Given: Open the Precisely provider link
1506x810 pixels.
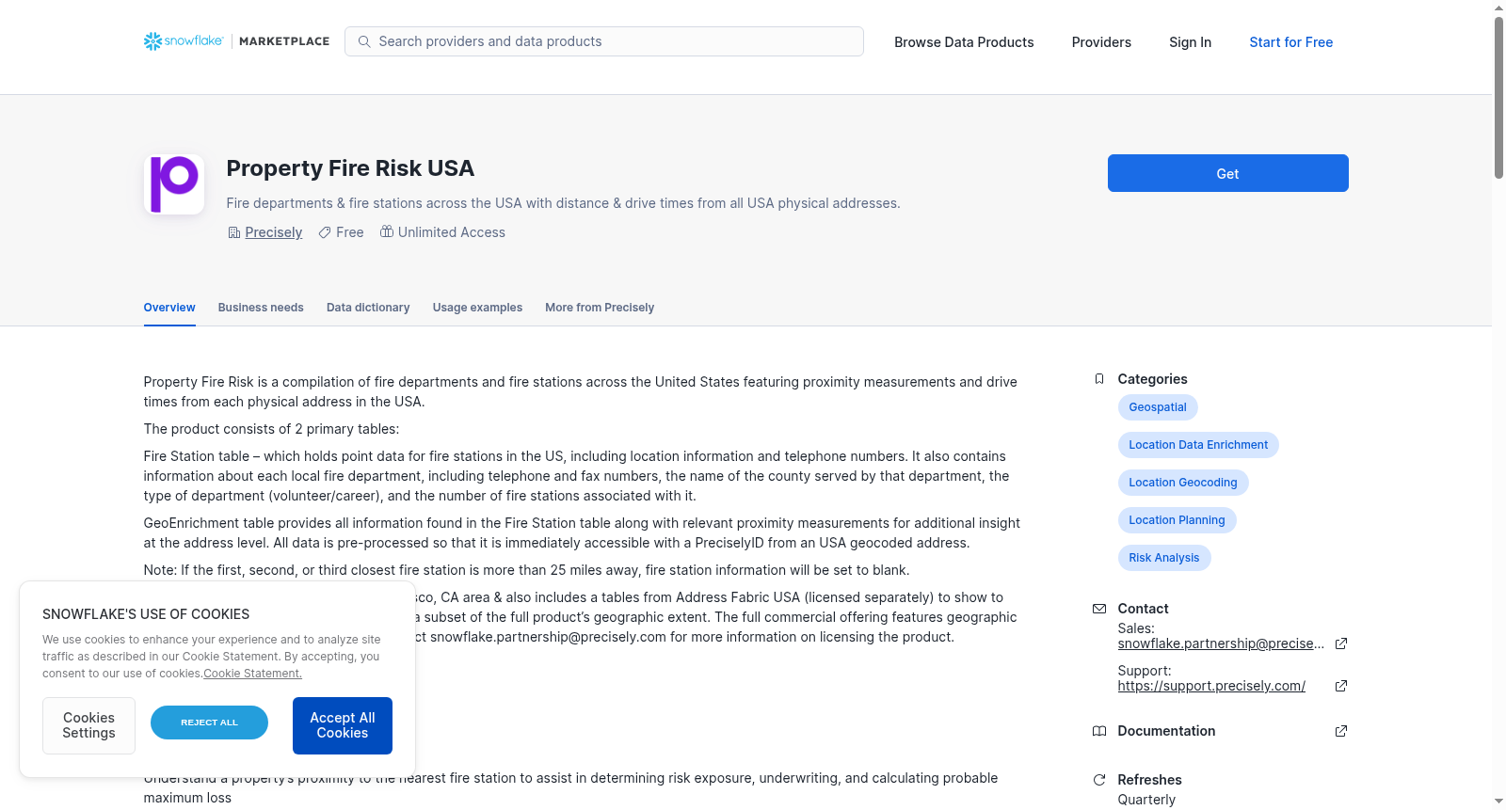Looking at the screenshot, I should click(274, 232).
